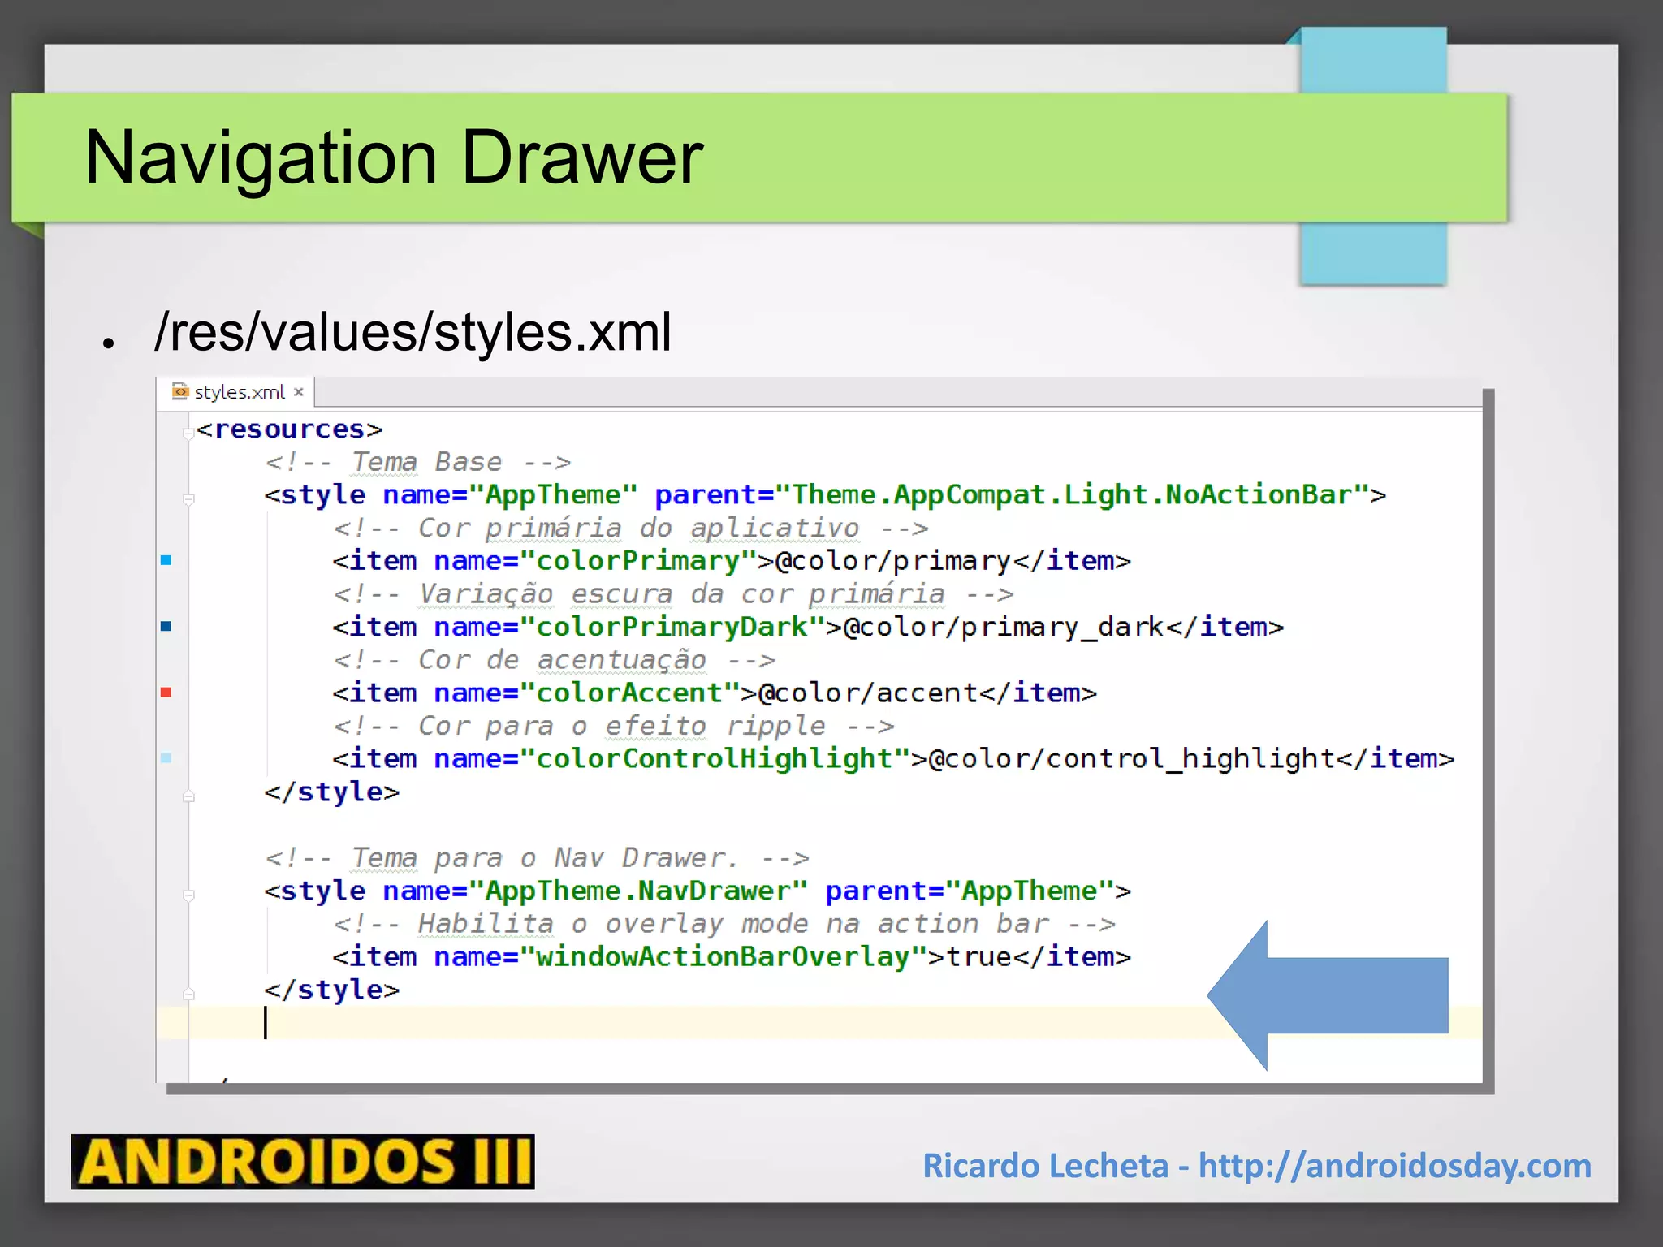Screen dimensions: 1663x1247
Task: Click the "@color/primary" value
Action: 893,561
